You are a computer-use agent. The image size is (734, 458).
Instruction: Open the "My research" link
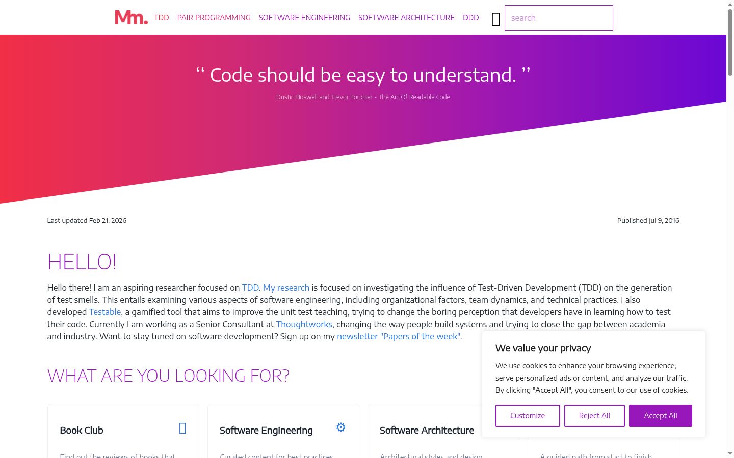286,288
